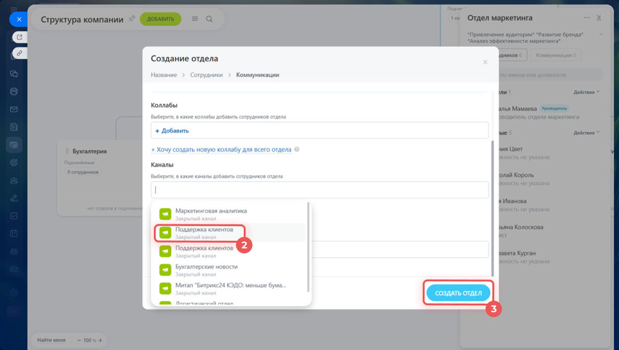Go to the Название step
The width and height of the screenshot is (619, 350).
(x=163, y=75)
